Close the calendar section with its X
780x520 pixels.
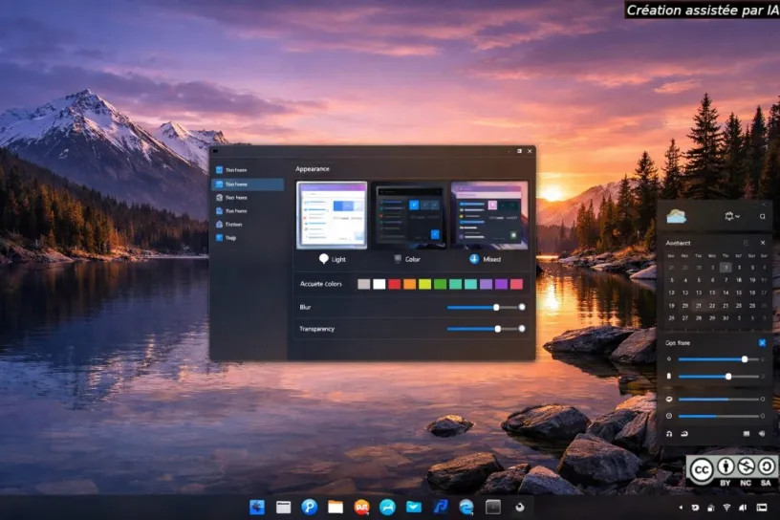763,244
